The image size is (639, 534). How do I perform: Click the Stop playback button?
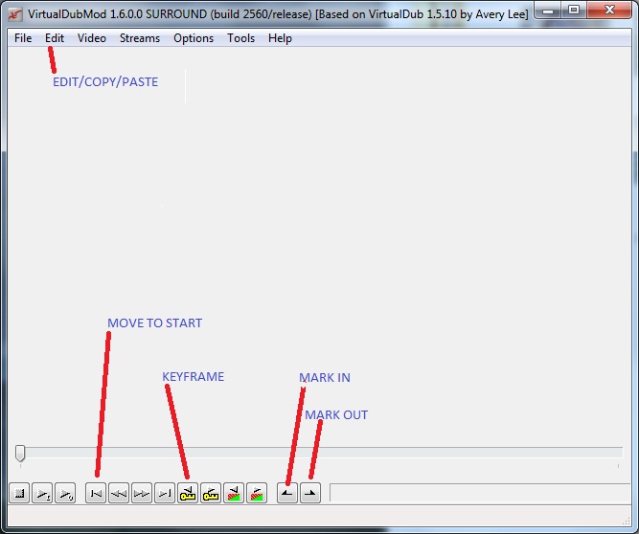click(x=19, y=493)
